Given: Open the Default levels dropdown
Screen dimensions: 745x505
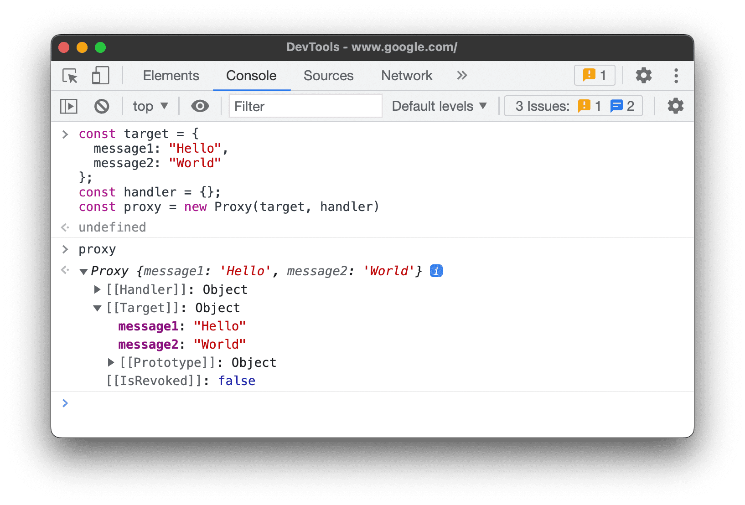Looking at the screenshot, I should tap(438, 106).
